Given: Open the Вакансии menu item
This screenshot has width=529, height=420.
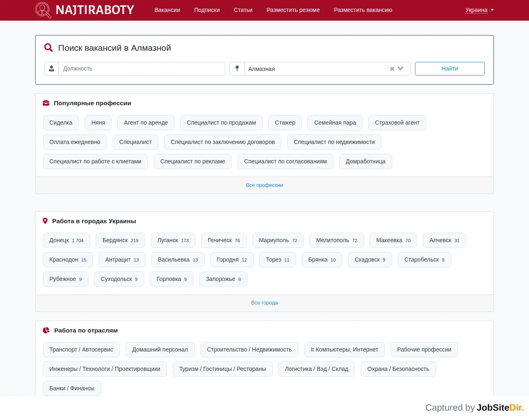Looking at the screenshot, I should click(x=167, y=10).
